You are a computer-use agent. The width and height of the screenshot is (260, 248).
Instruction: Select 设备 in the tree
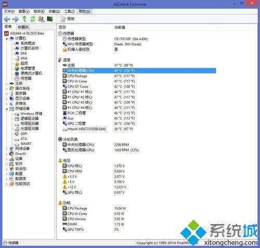[19, 159]
